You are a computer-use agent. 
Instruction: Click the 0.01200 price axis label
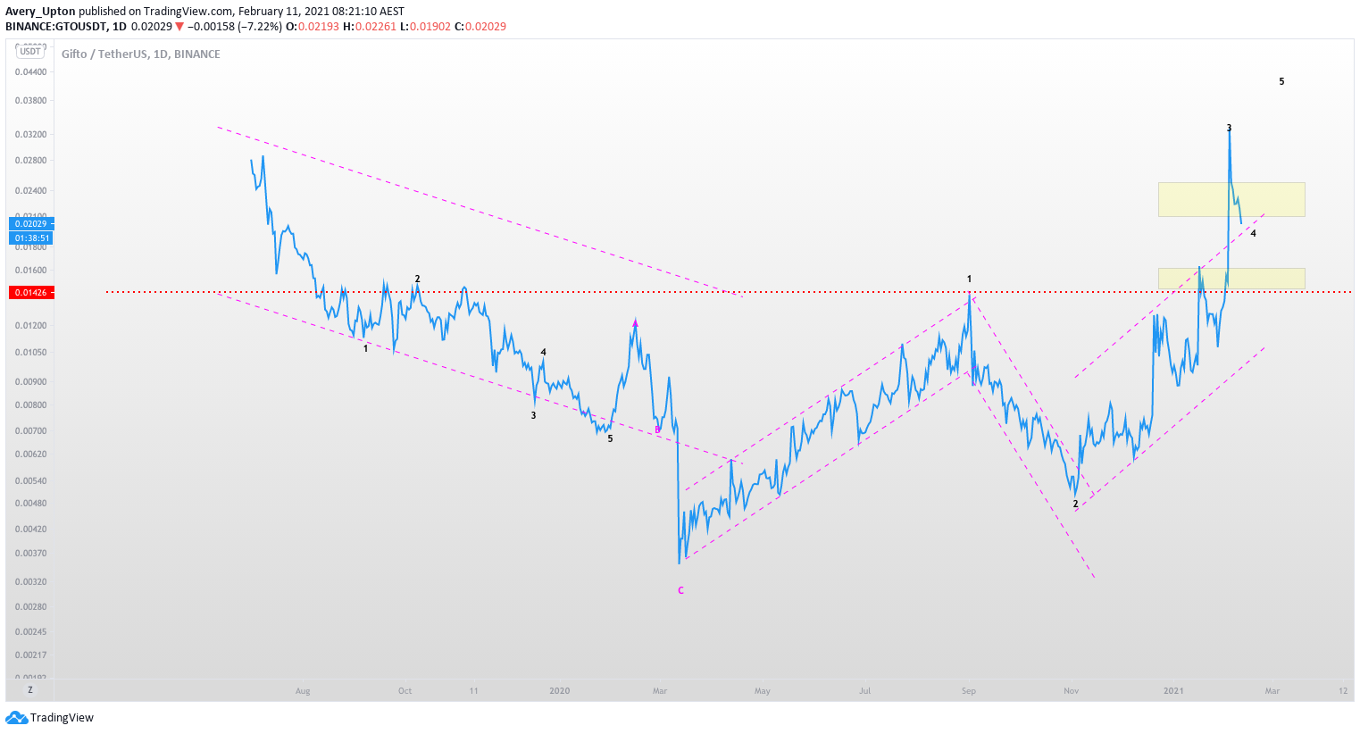pos(30,326)
